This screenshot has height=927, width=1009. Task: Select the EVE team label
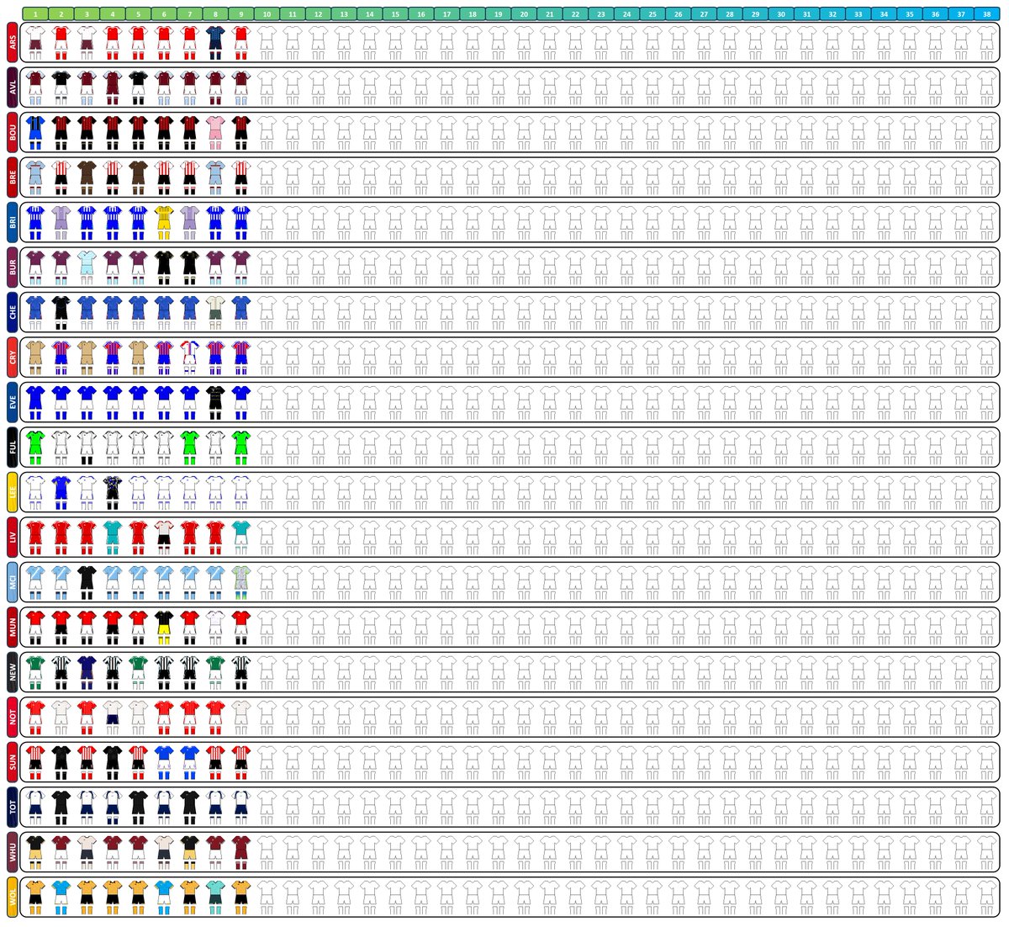pos(12,402)
